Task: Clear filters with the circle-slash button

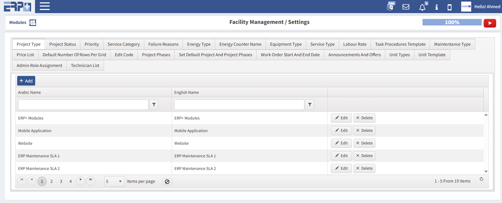Action: pos(167,181)
